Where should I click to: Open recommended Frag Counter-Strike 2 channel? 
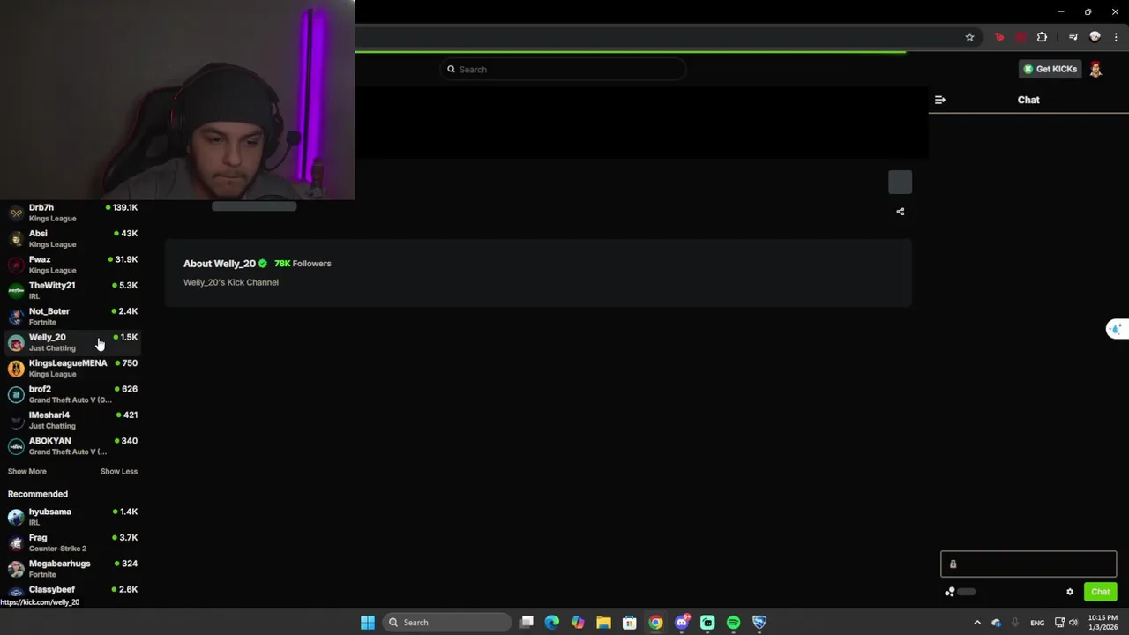point(72,542)
